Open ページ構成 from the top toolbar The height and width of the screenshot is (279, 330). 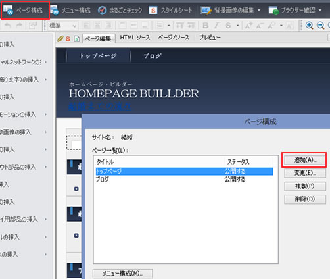coord(25,10)
